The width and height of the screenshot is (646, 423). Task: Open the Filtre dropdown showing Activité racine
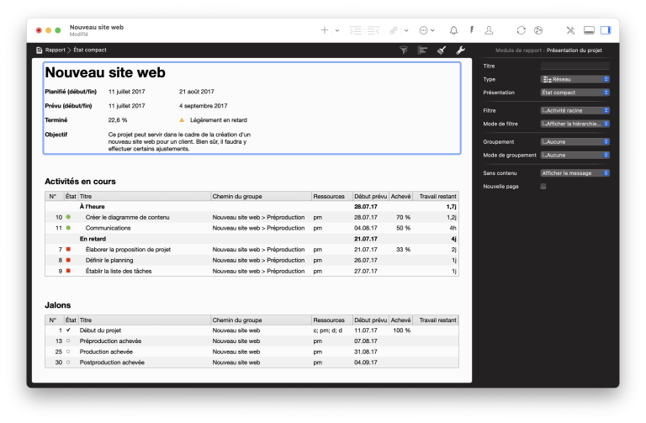point(575,110)
